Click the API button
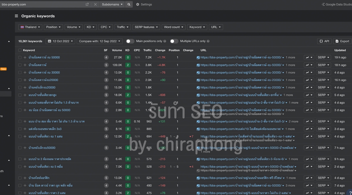Image resolution: width=352 pixels, height=195 pixels. pyautogui.click(x=324, y=41)
